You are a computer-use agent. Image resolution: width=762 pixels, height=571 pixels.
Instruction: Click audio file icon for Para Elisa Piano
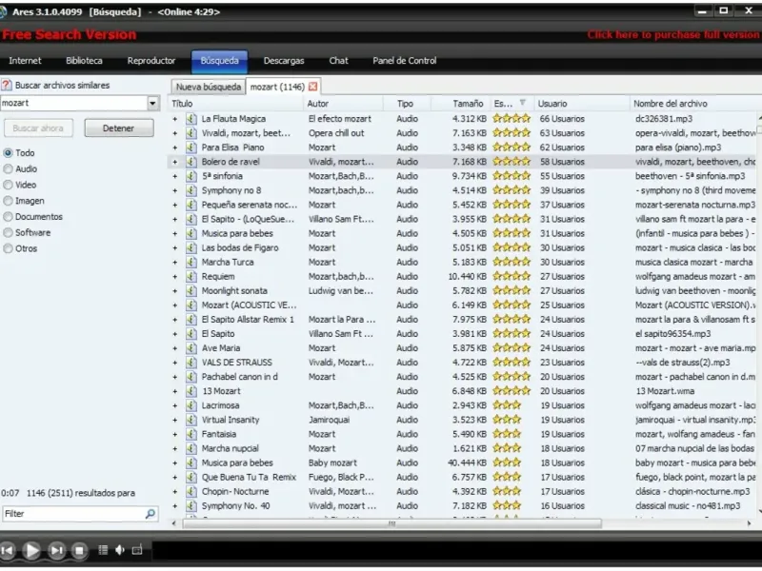(191, 148)
